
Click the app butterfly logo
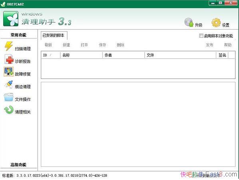[11, 19]
